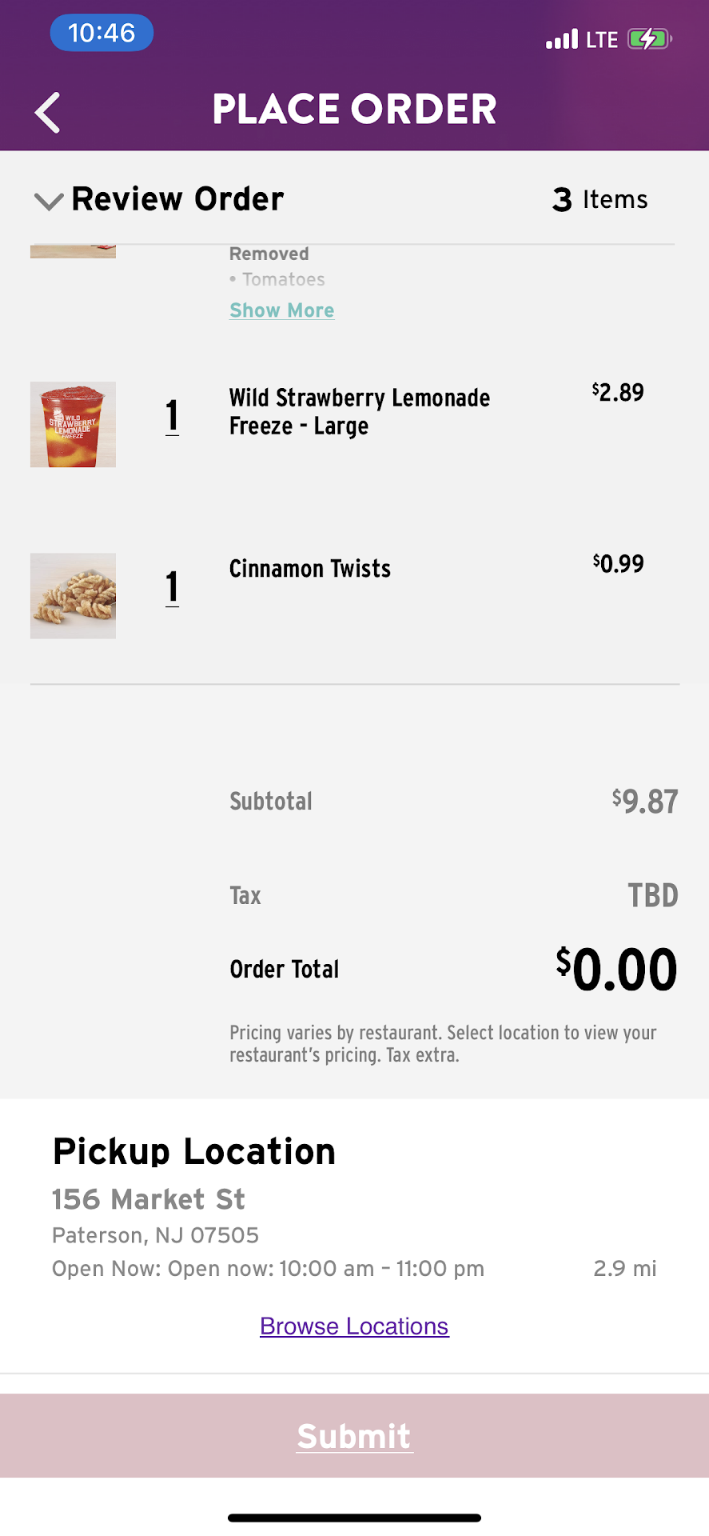
Task: Tap the back arrow icon
Action: (x=48, y=112)
